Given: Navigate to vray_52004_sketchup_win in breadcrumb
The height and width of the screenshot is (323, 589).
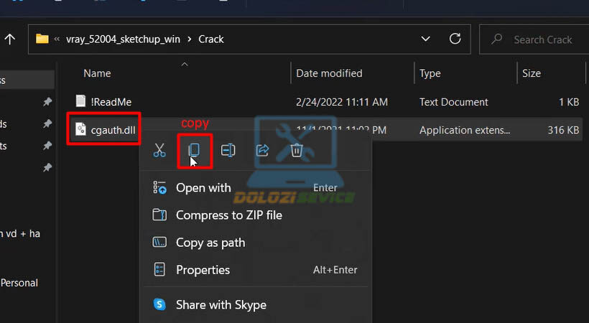Looking at the screenshot, I should pyautogui.click(x=123, y=39).
